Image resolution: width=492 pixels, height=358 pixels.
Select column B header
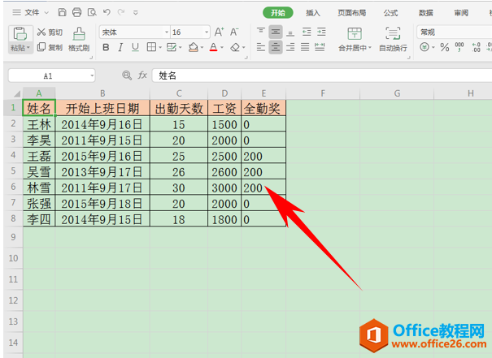pos(102,93)
